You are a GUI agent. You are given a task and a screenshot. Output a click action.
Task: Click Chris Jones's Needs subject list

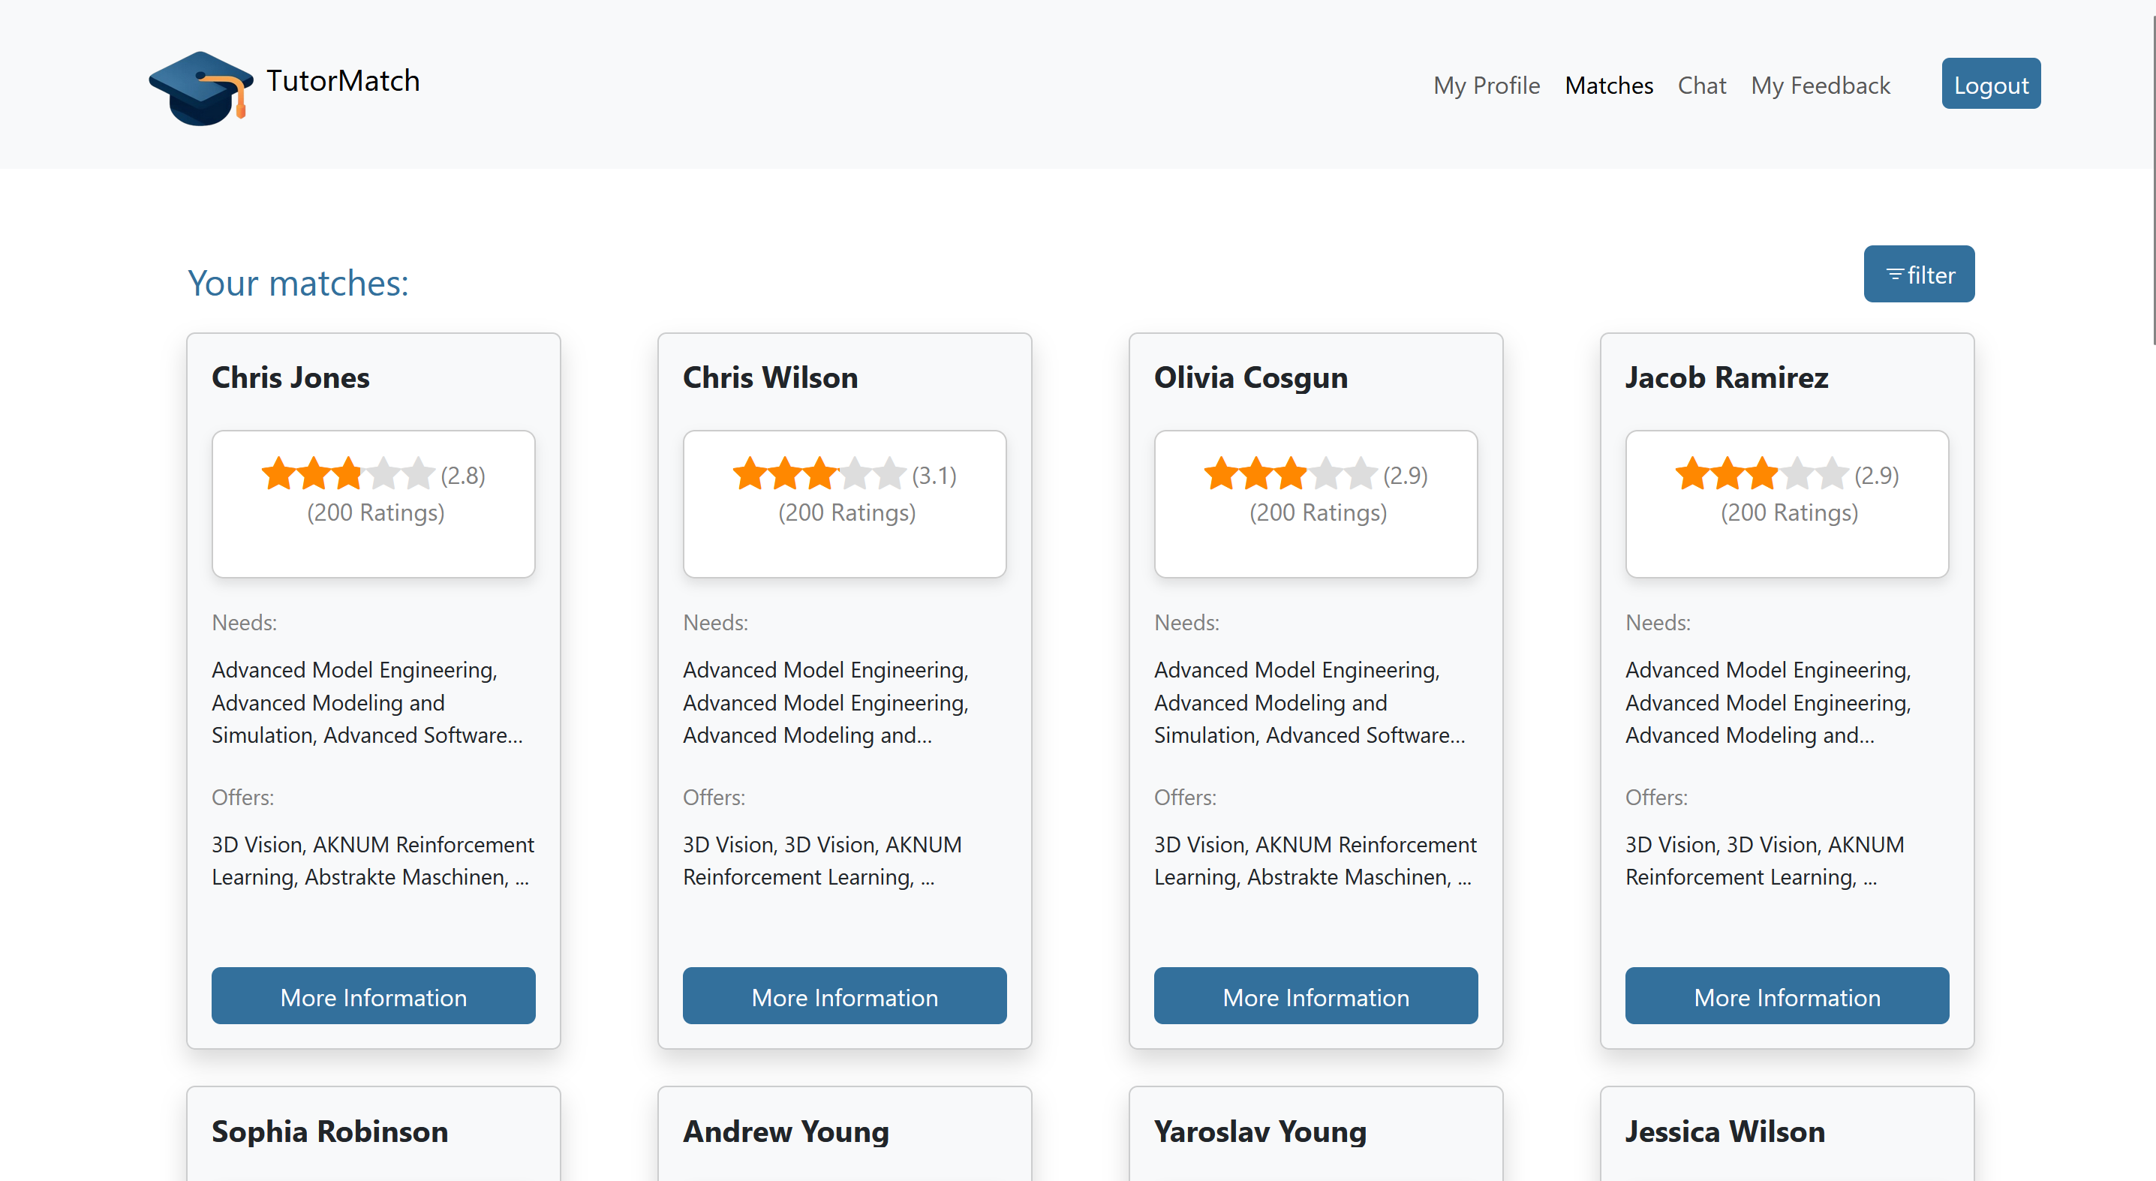coord(368,702)
